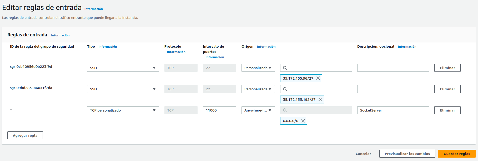Delete rule sgr-0cb10956d0b223f9d

point(447,68)
